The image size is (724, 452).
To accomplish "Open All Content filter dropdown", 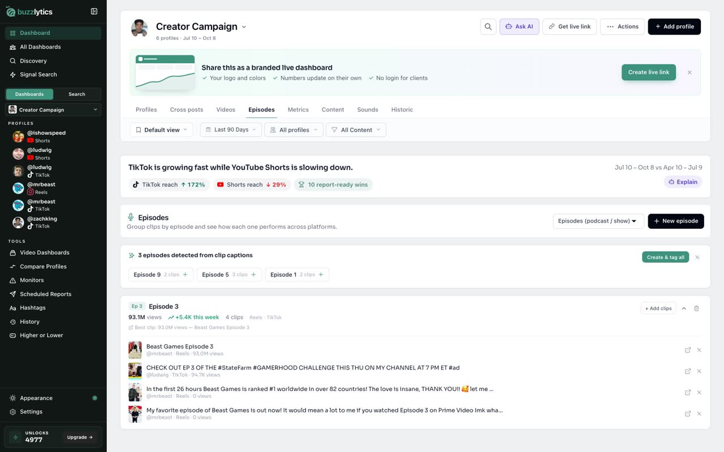I will [x=356, y=130].
